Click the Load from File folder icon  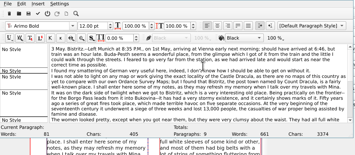tap(19, 14)
